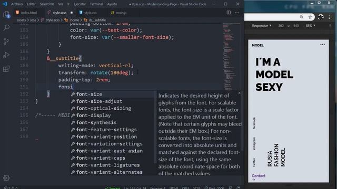Select the font-variant-alternates suggestion

tap(112, 172)
